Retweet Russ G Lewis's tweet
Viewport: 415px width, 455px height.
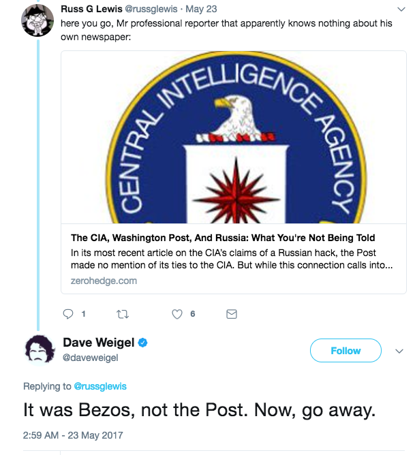click(x=123, y=314)
